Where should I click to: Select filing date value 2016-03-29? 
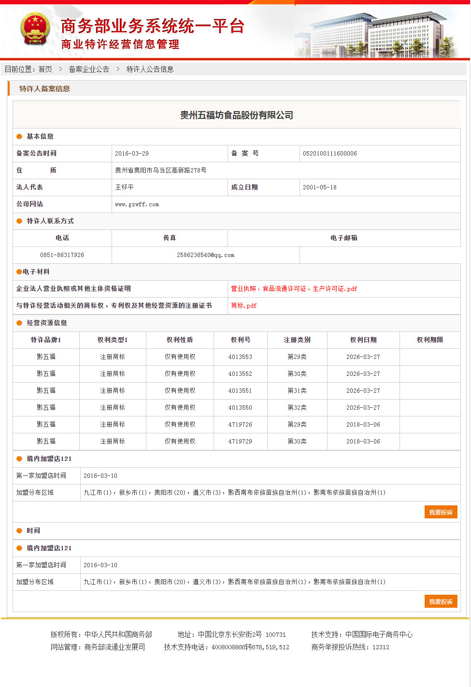click(132, 154)
